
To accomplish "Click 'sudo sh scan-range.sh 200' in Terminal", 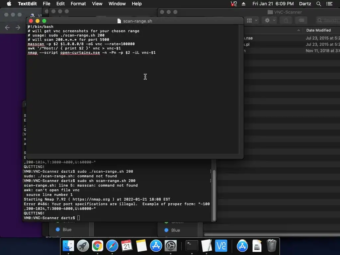I will (106, 181).
